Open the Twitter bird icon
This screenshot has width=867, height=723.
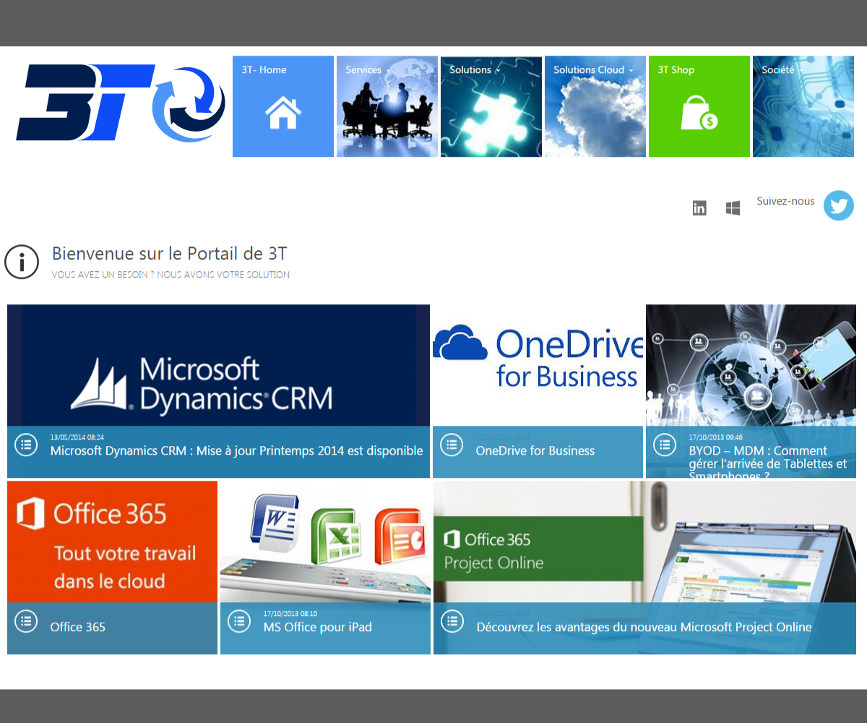839,205
